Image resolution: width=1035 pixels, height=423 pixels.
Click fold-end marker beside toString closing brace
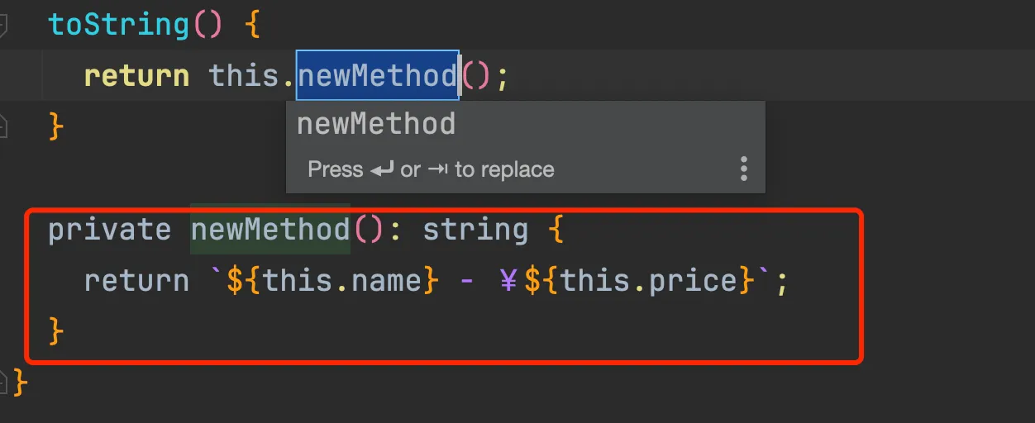tap(2, 126)
